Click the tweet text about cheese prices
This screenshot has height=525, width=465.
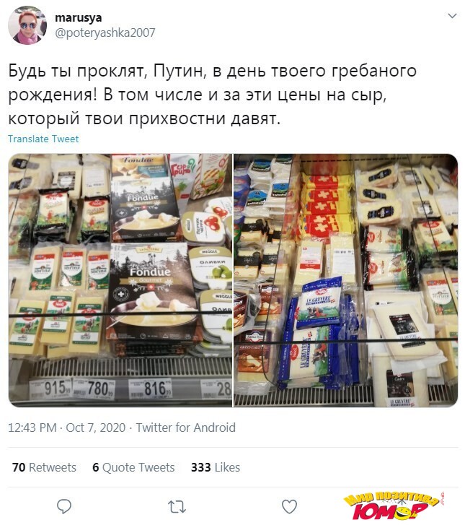click(x=212, y=95)
